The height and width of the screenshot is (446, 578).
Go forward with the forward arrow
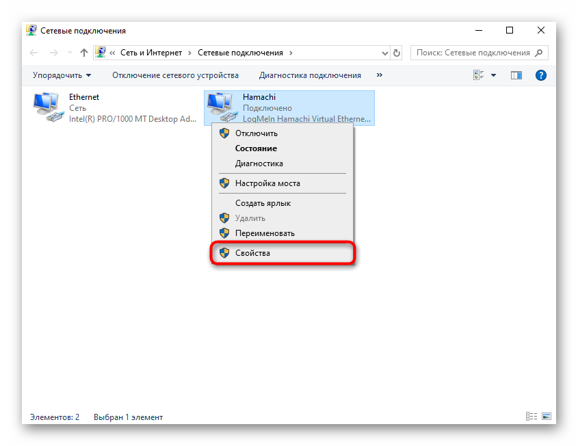[x=54, y=53]
